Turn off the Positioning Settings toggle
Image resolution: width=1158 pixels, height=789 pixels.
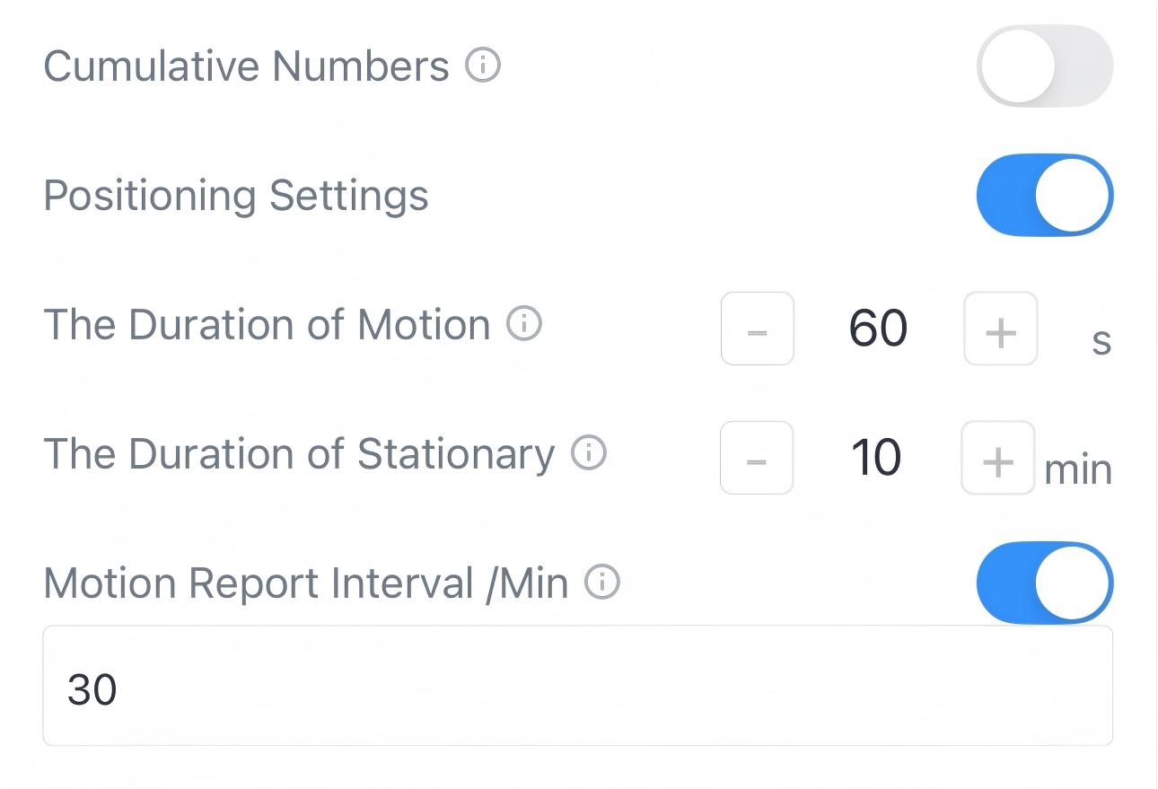coord(1044,195)
